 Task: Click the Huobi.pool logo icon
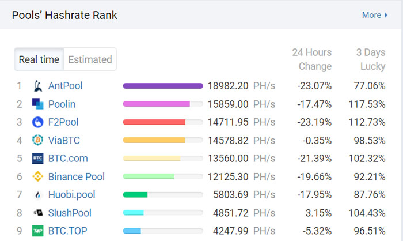click(38, 195)
